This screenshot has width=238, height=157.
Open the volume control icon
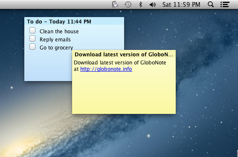point(153,5)
